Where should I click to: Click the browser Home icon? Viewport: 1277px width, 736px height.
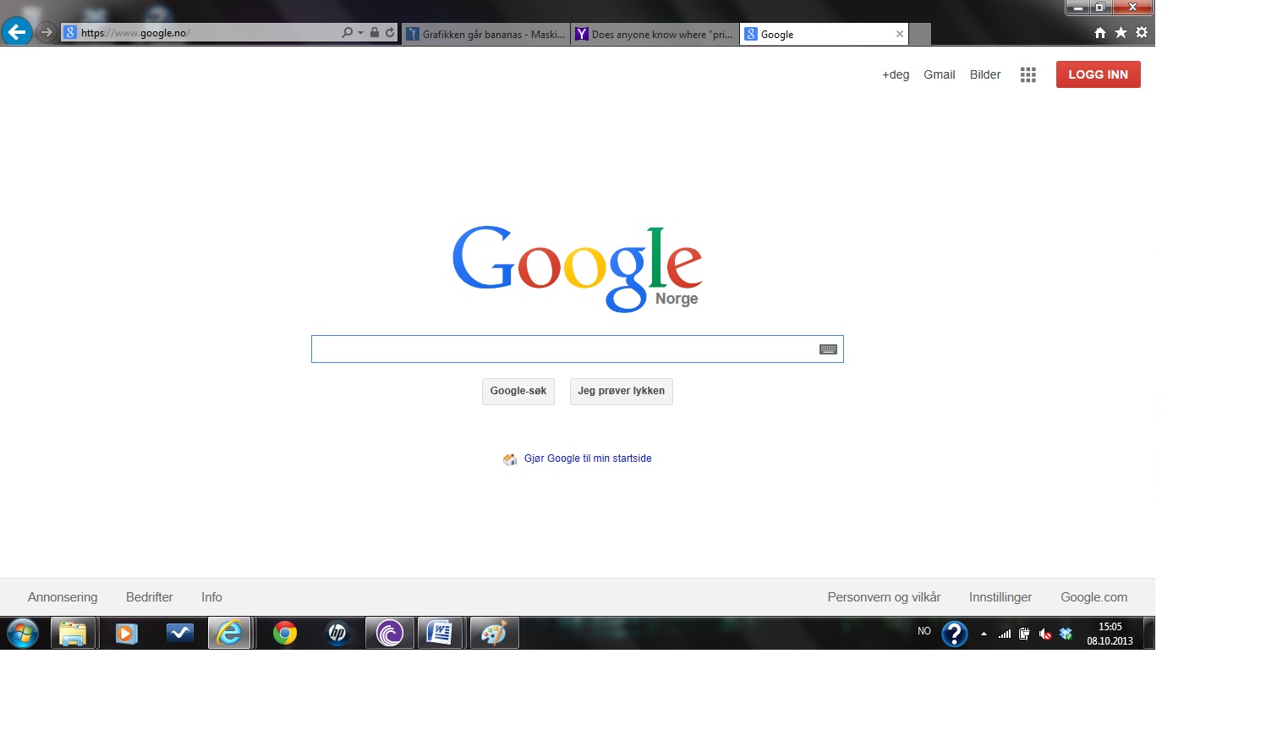click(1100, 32)
